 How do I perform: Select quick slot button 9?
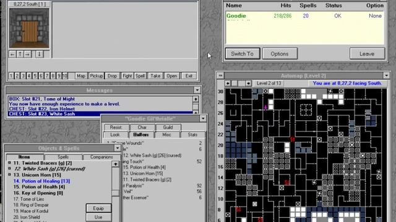coord(59,76)
